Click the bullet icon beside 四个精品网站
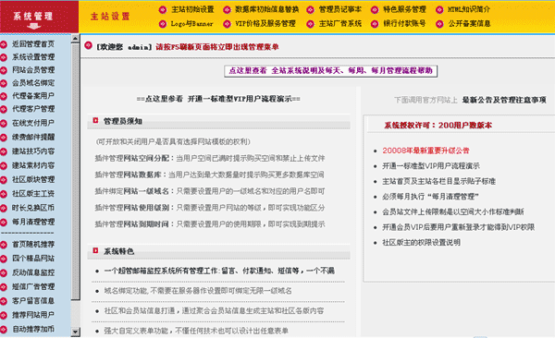 point(4,259)
